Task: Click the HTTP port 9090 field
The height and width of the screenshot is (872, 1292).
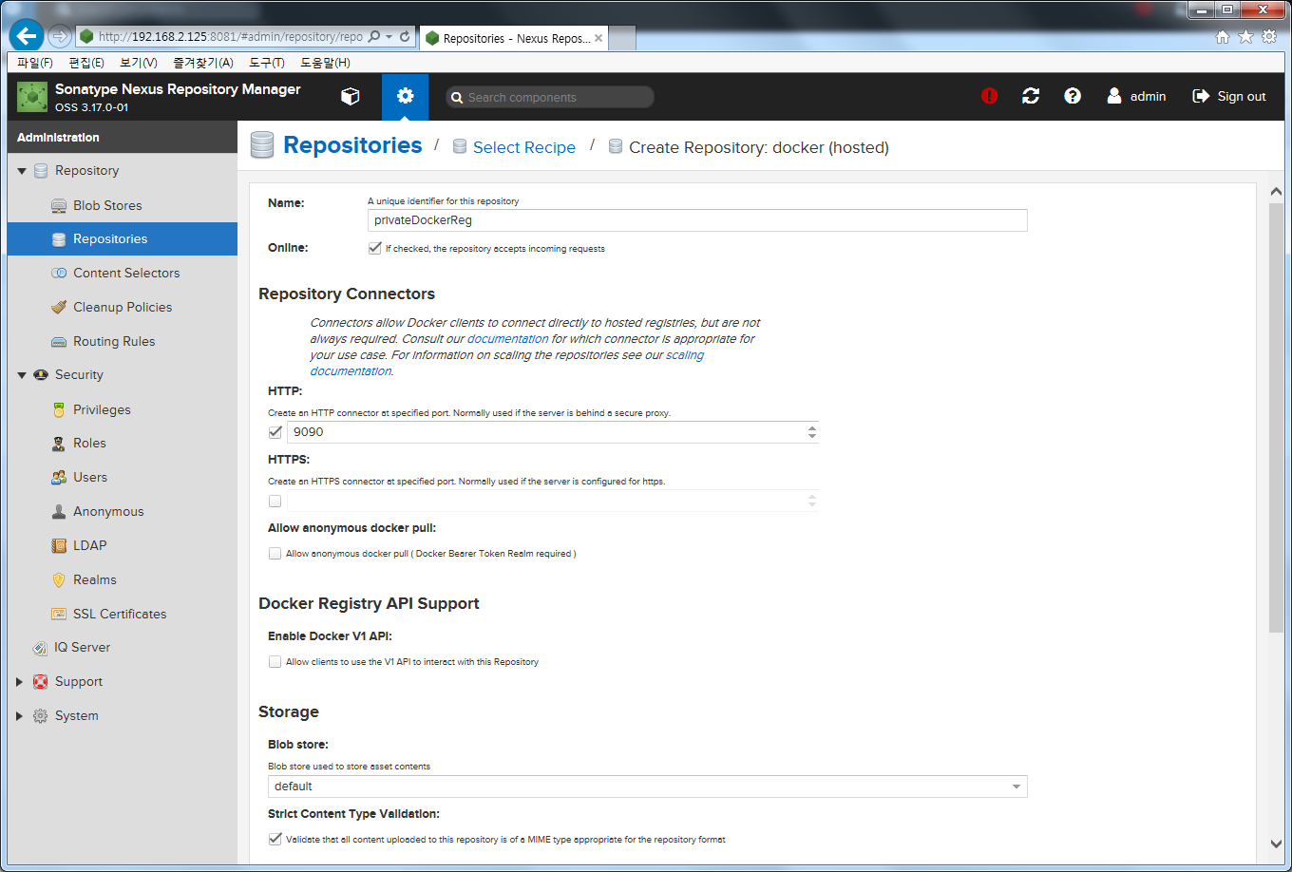Action: (x=545, y=432)
